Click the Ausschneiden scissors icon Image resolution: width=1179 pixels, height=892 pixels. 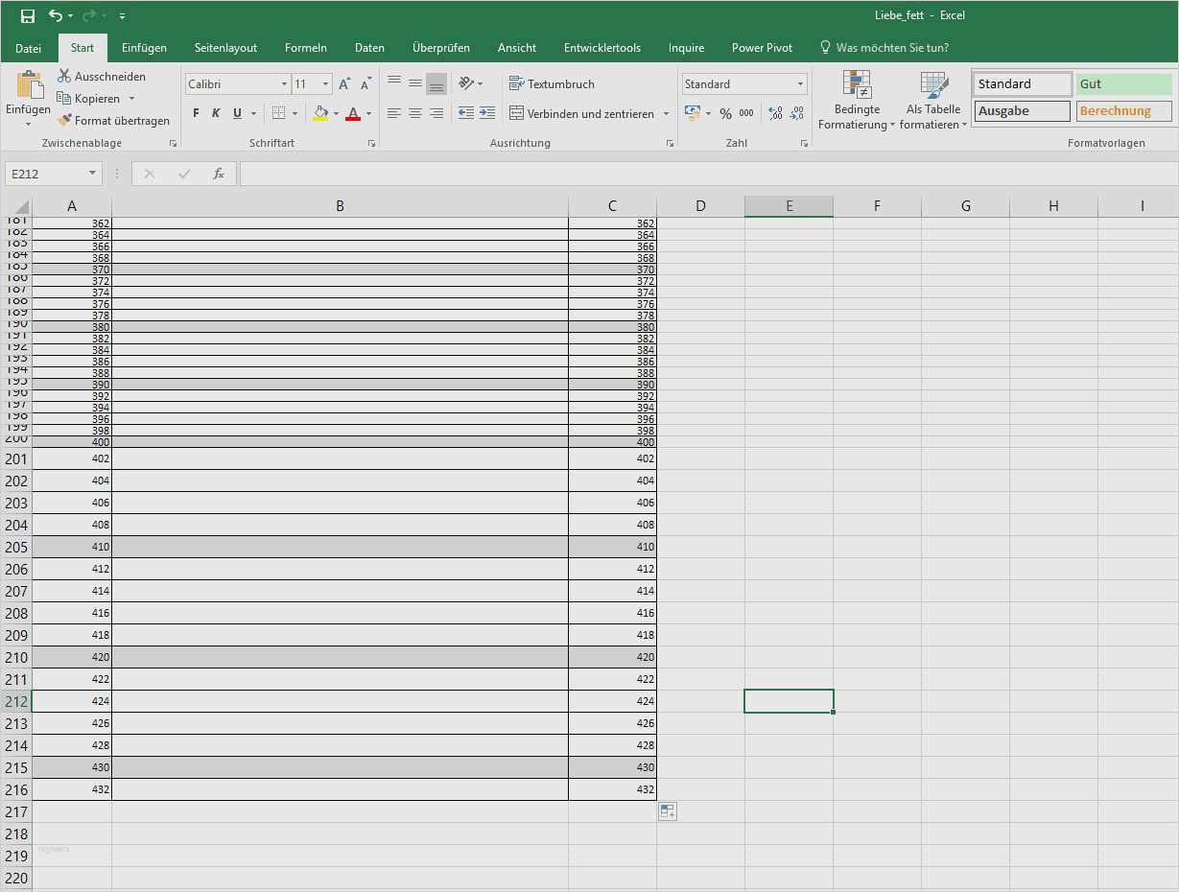[x=64, y=76]
